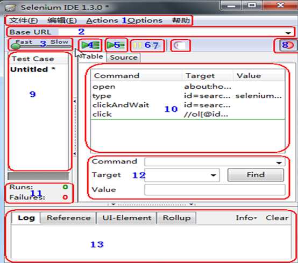The image size is (298, 263).
Task: Click the Base URL input field
Action: (x=171, y=32)
